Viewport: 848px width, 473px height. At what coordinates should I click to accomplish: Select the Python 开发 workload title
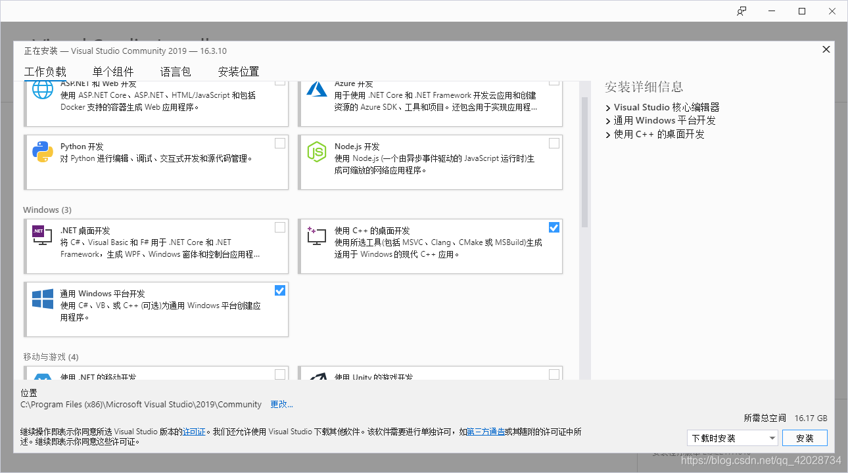coord(82,146)
